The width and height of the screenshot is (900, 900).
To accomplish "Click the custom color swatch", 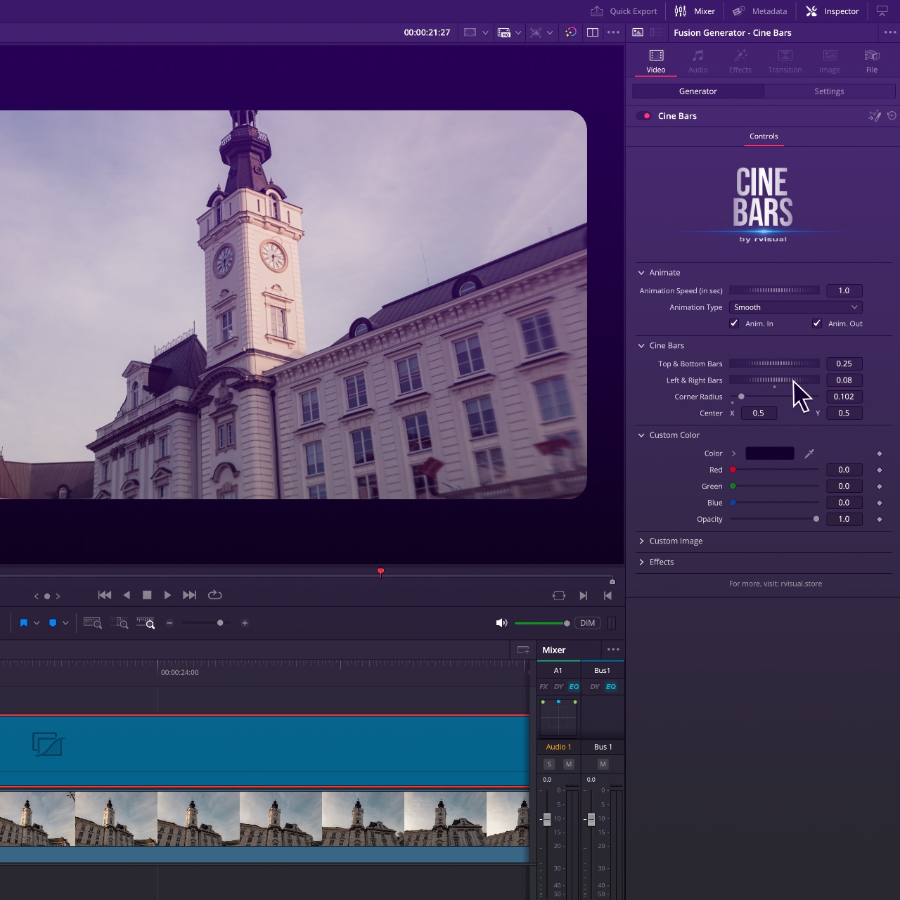I will pyautogui.click(x=769, y=454).
